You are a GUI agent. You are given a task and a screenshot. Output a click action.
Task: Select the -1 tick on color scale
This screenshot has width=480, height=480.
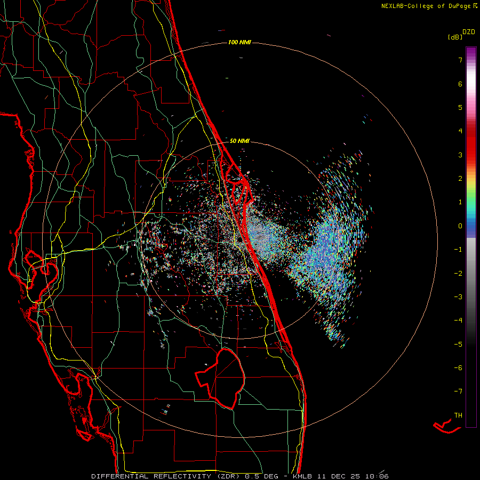click(458, 250)
